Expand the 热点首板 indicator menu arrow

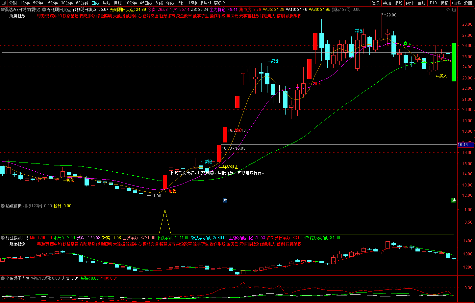pyautogui.click(x=3, y=206)
